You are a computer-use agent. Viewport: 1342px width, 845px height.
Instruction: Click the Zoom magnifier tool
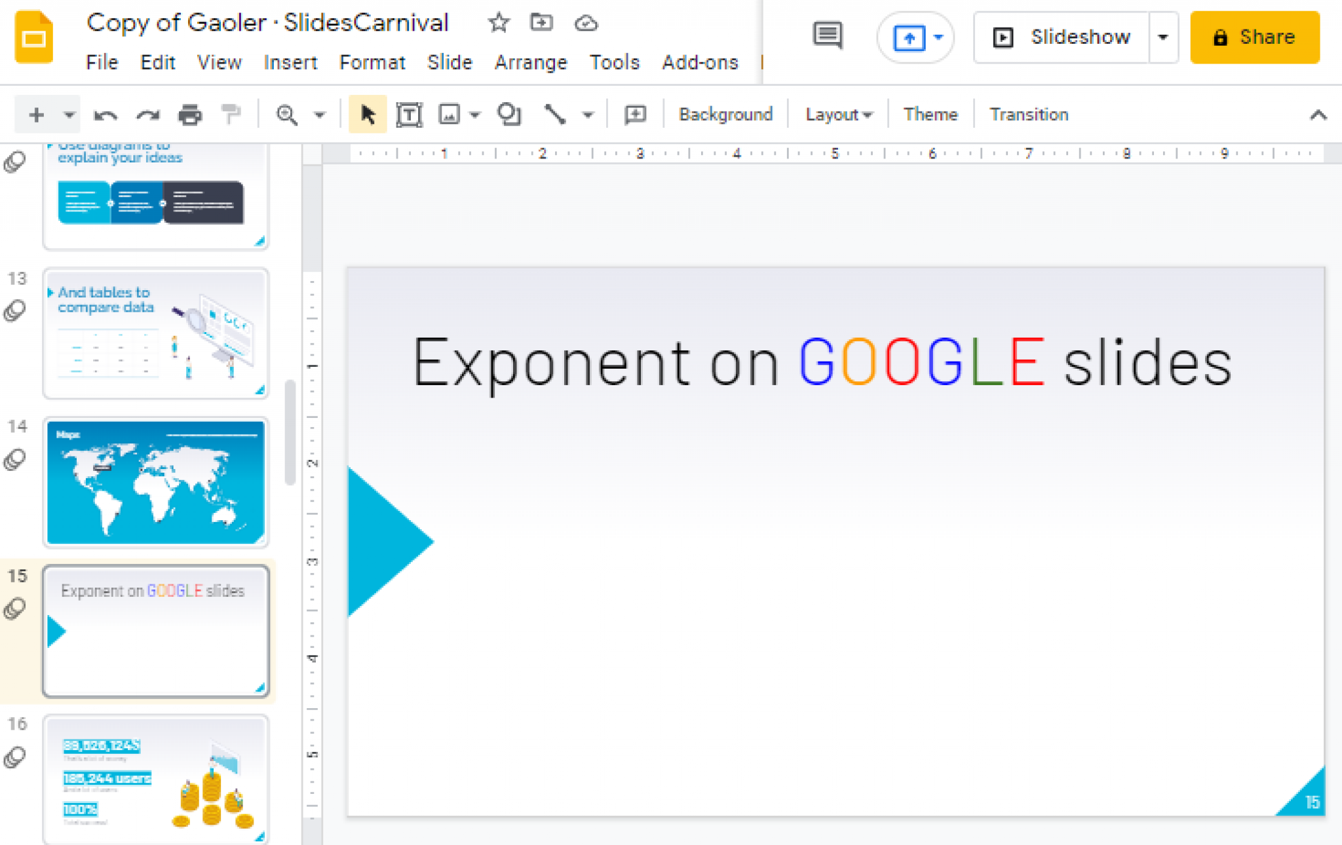[x=286, y=115]
